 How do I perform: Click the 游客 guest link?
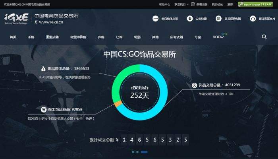coord(230,4)
